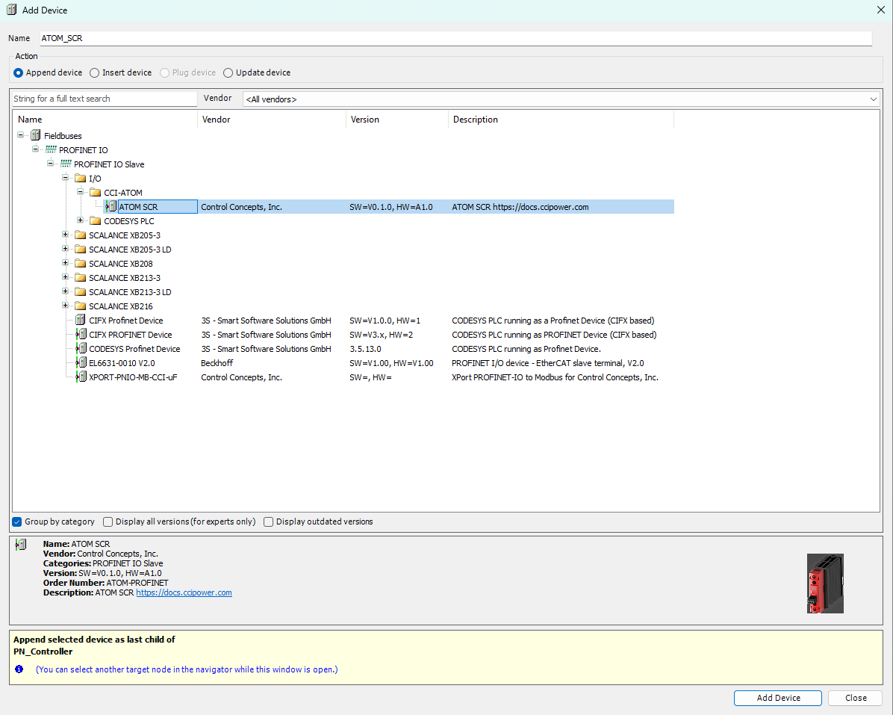The image size is (893, 715).
Task: Click the red ATOM SCR product thumbnail
Action: [x=825, y=584]
